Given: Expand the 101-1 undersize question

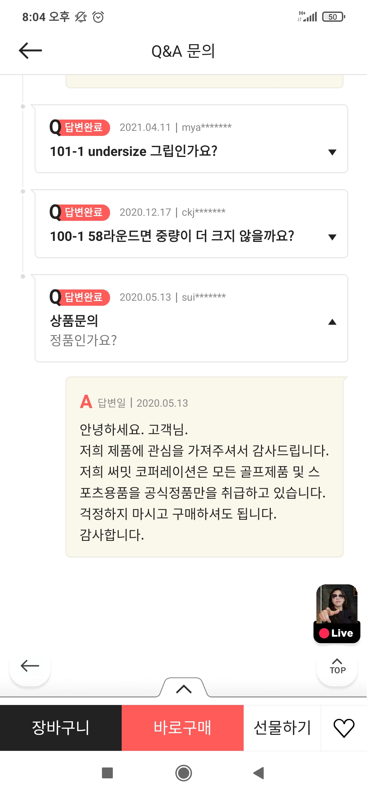Looking at the screenshot, I should click(x=332, y=152).
